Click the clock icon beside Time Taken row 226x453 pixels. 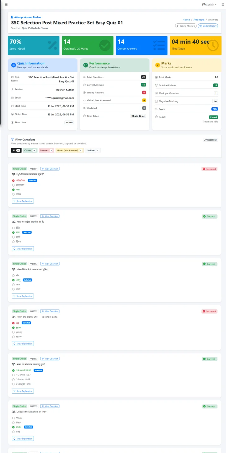coord(84,116)
